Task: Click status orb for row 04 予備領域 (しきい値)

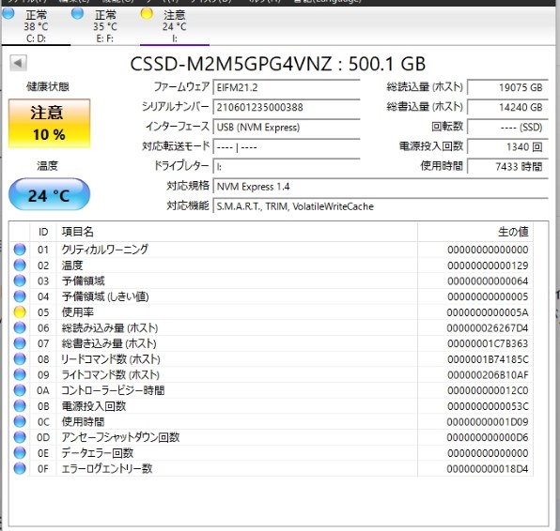Action: (20, 296)
